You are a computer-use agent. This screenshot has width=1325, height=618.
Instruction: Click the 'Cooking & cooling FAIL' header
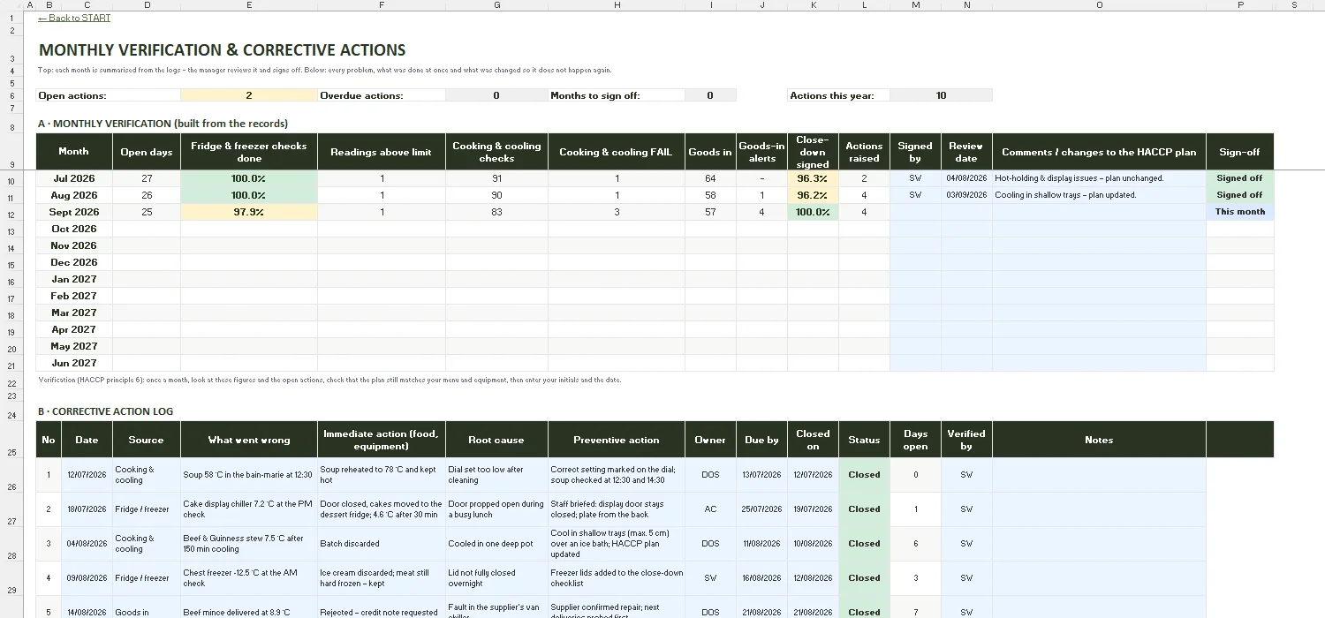[x=617, y=152]
